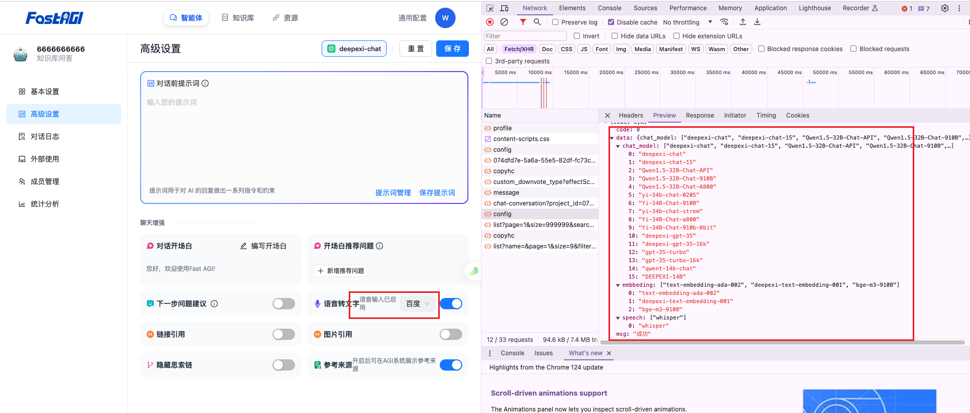Open network search magnifier icon
Screen dimensions: 970x413
coord(537,22)
